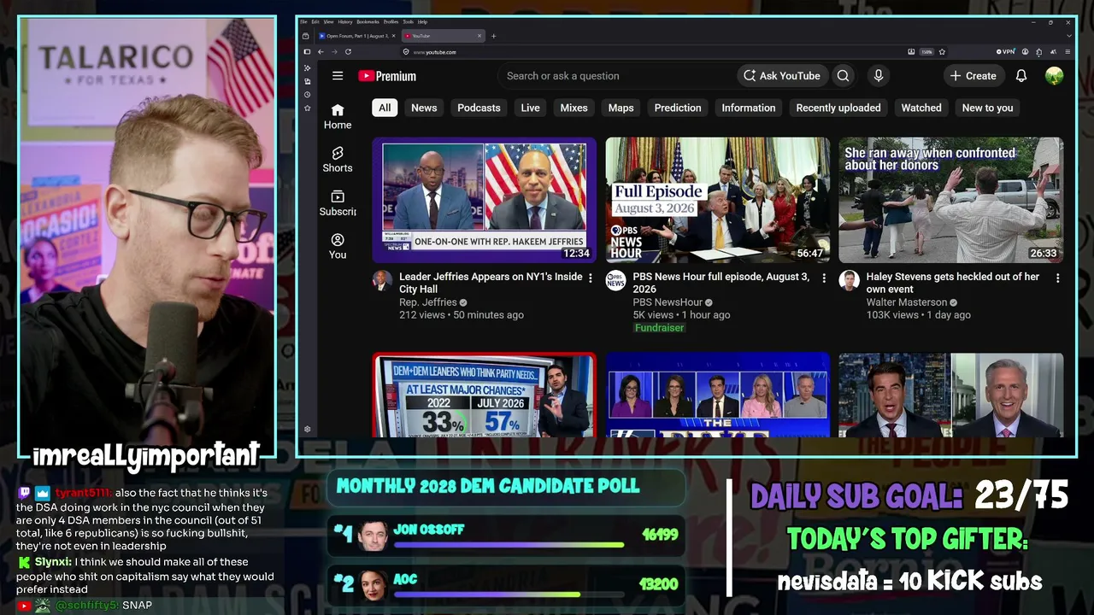Click the browser forward arrow
This screenshot has height=615, width=1094.
click(x=334, y=52)
